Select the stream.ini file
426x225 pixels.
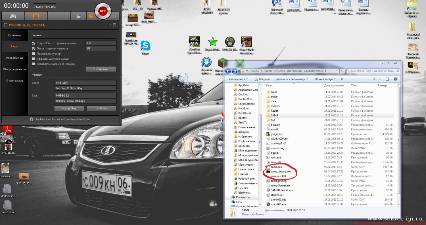pos(329,195)
